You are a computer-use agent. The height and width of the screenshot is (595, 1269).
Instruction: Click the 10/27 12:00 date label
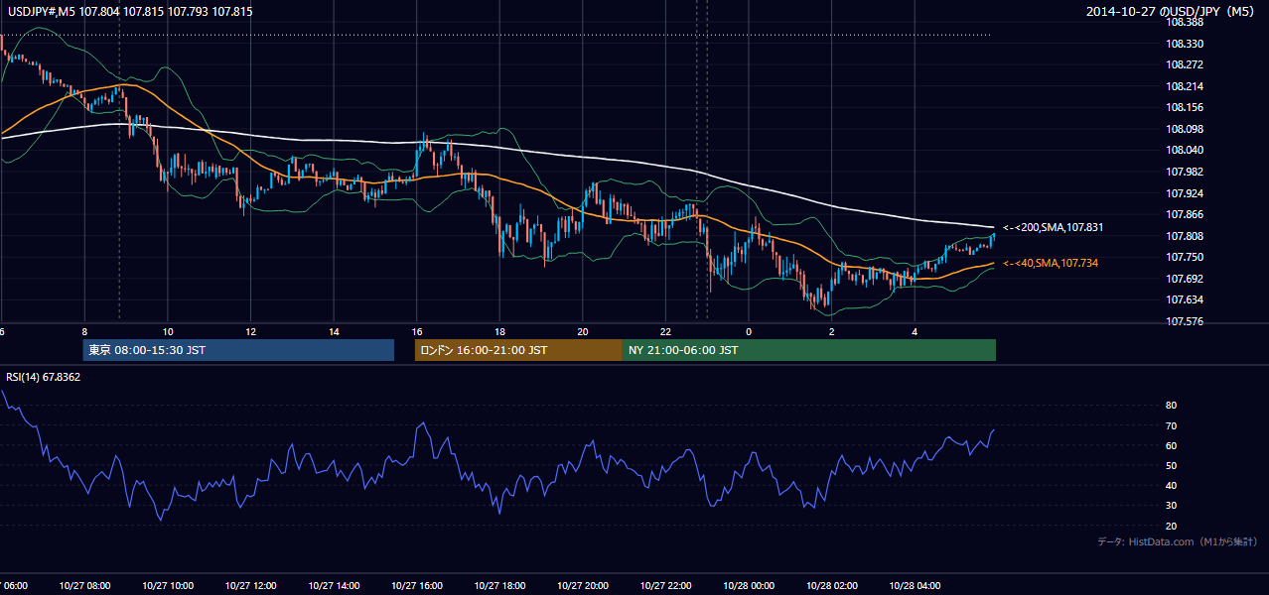pos(250,586)
